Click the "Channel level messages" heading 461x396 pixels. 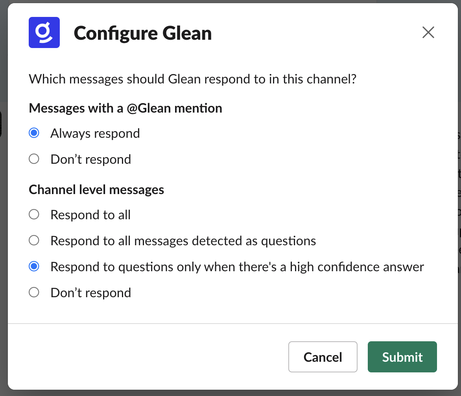click(96, 189)
